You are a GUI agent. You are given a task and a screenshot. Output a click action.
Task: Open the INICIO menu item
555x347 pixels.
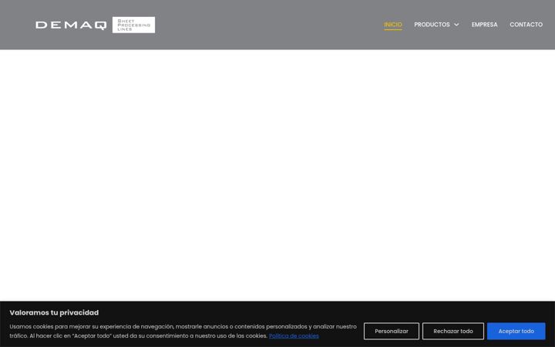393,25
